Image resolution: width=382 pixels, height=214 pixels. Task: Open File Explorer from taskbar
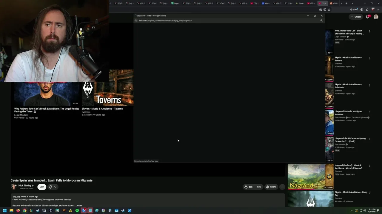(x=11, y=211)
